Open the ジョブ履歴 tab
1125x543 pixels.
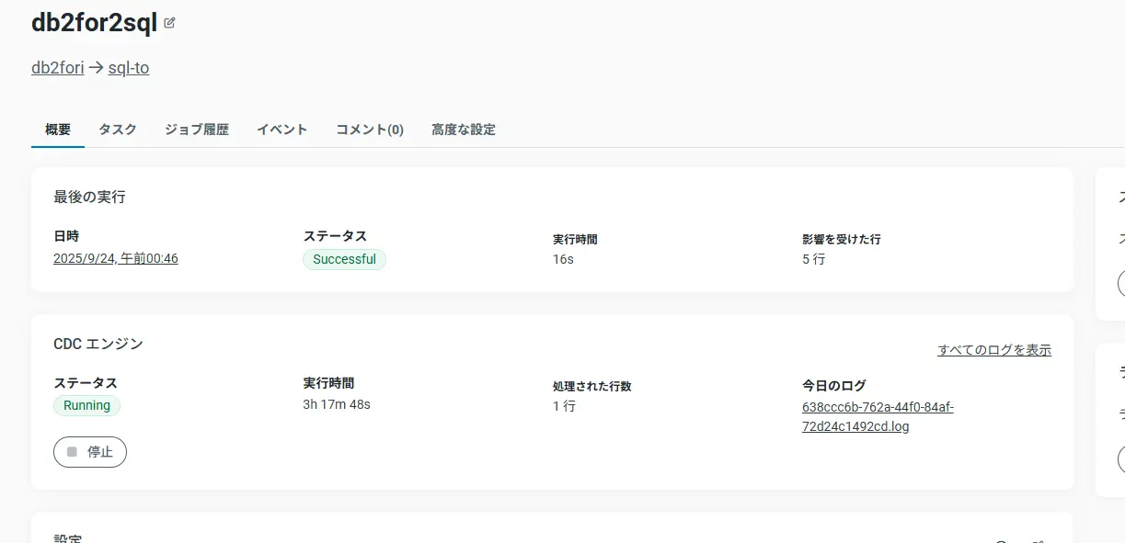(197, 130)
